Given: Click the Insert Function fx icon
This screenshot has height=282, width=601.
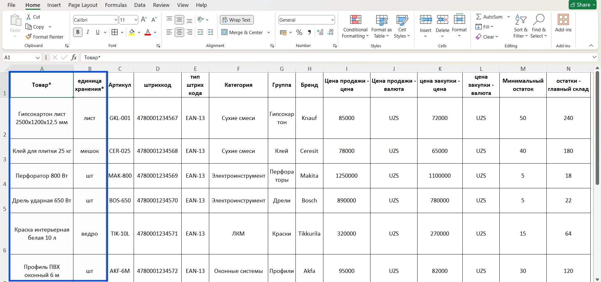Looking at the screenshot, I should (x=74, y=57).
